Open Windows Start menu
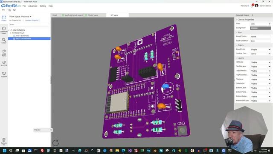 pos(5,151)
